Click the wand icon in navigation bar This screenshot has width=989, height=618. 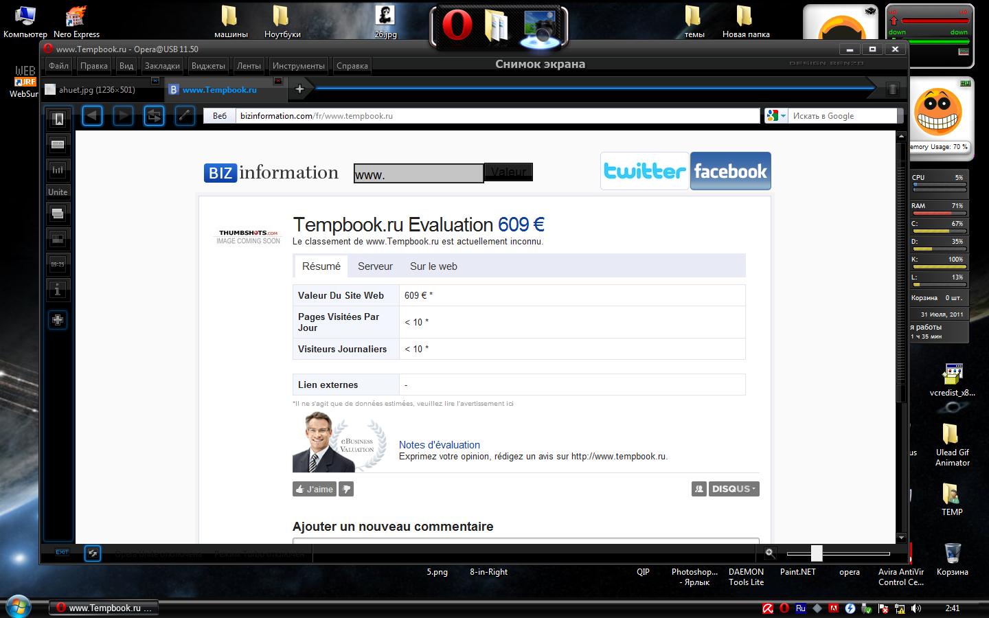185,115
